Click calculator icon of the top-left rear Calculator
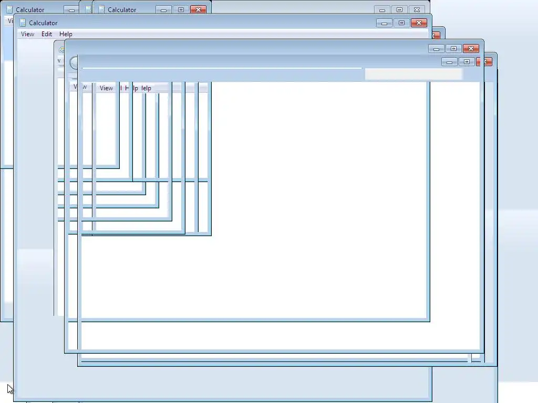The image size is (538, 403). pos(9,9)
